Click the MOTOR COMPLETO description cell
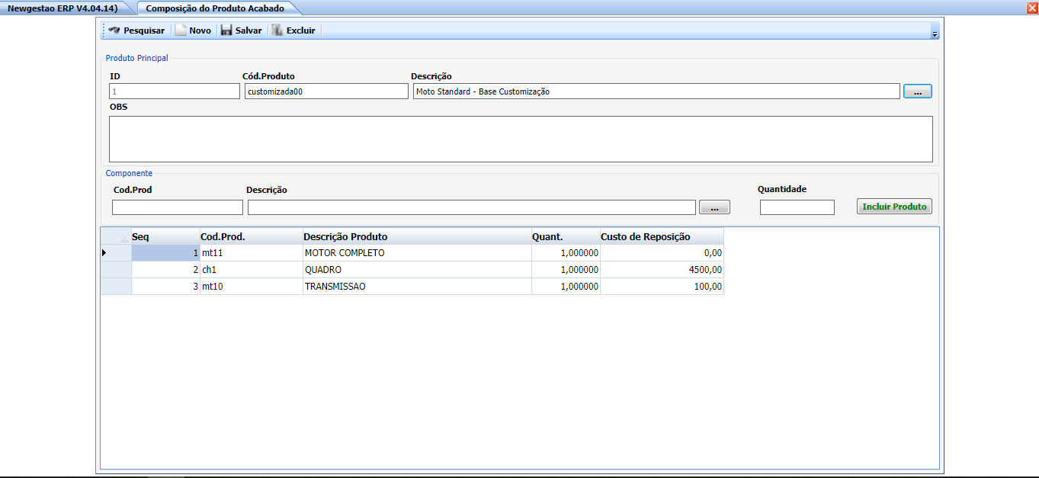The height and width of the screenshot is (478, 1039). tap(417, 252)
